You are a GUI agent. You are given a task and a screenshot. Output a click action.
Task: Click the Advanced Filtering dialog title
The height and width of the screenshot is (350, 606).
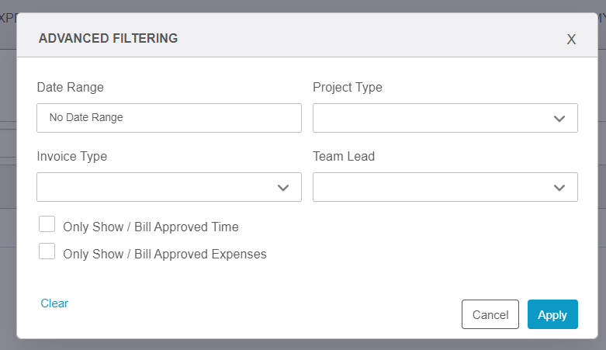coord(108,38)
